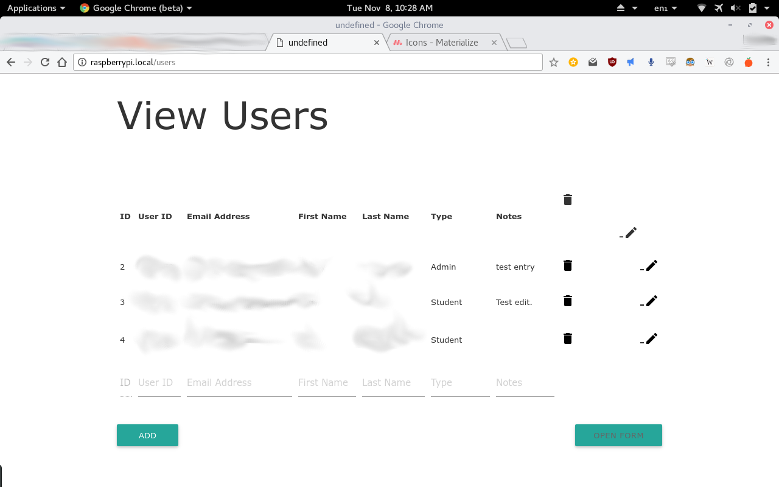Open a new browser tab
The width and height of the screenshot is (779, 487).
pyautogui.click(x=517, y=43)
